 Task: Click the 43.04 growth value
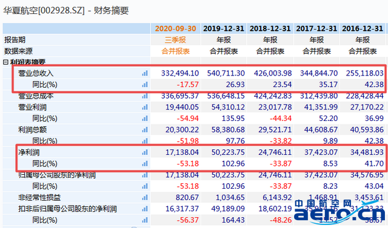[x=374, y=186]
